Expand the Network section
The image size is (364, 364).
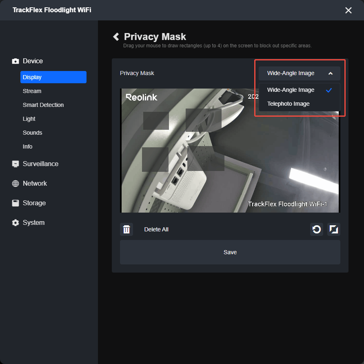coord(35,183)
